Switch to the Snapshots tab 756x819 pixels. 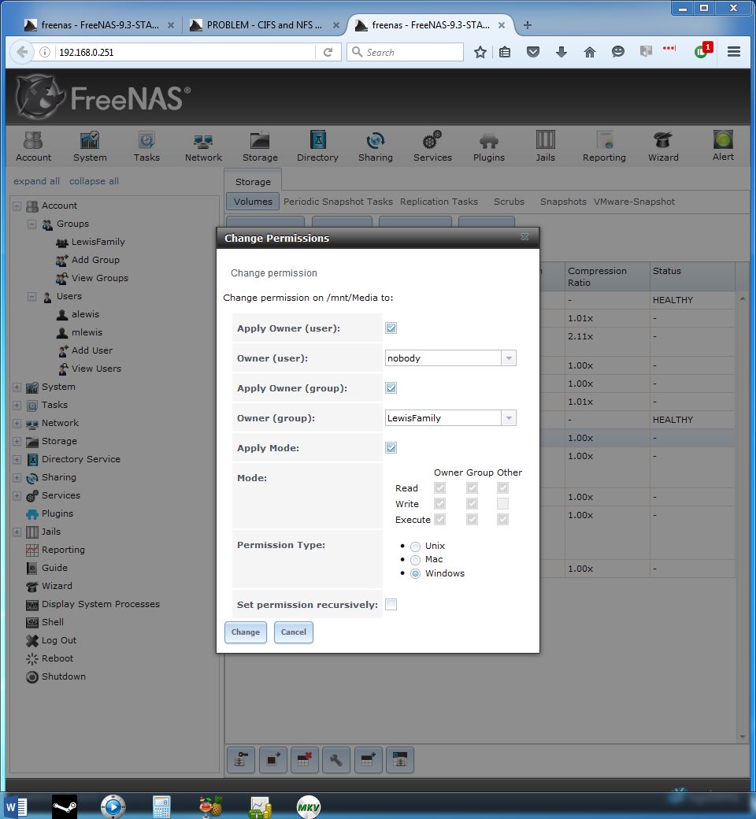point(563,202)
